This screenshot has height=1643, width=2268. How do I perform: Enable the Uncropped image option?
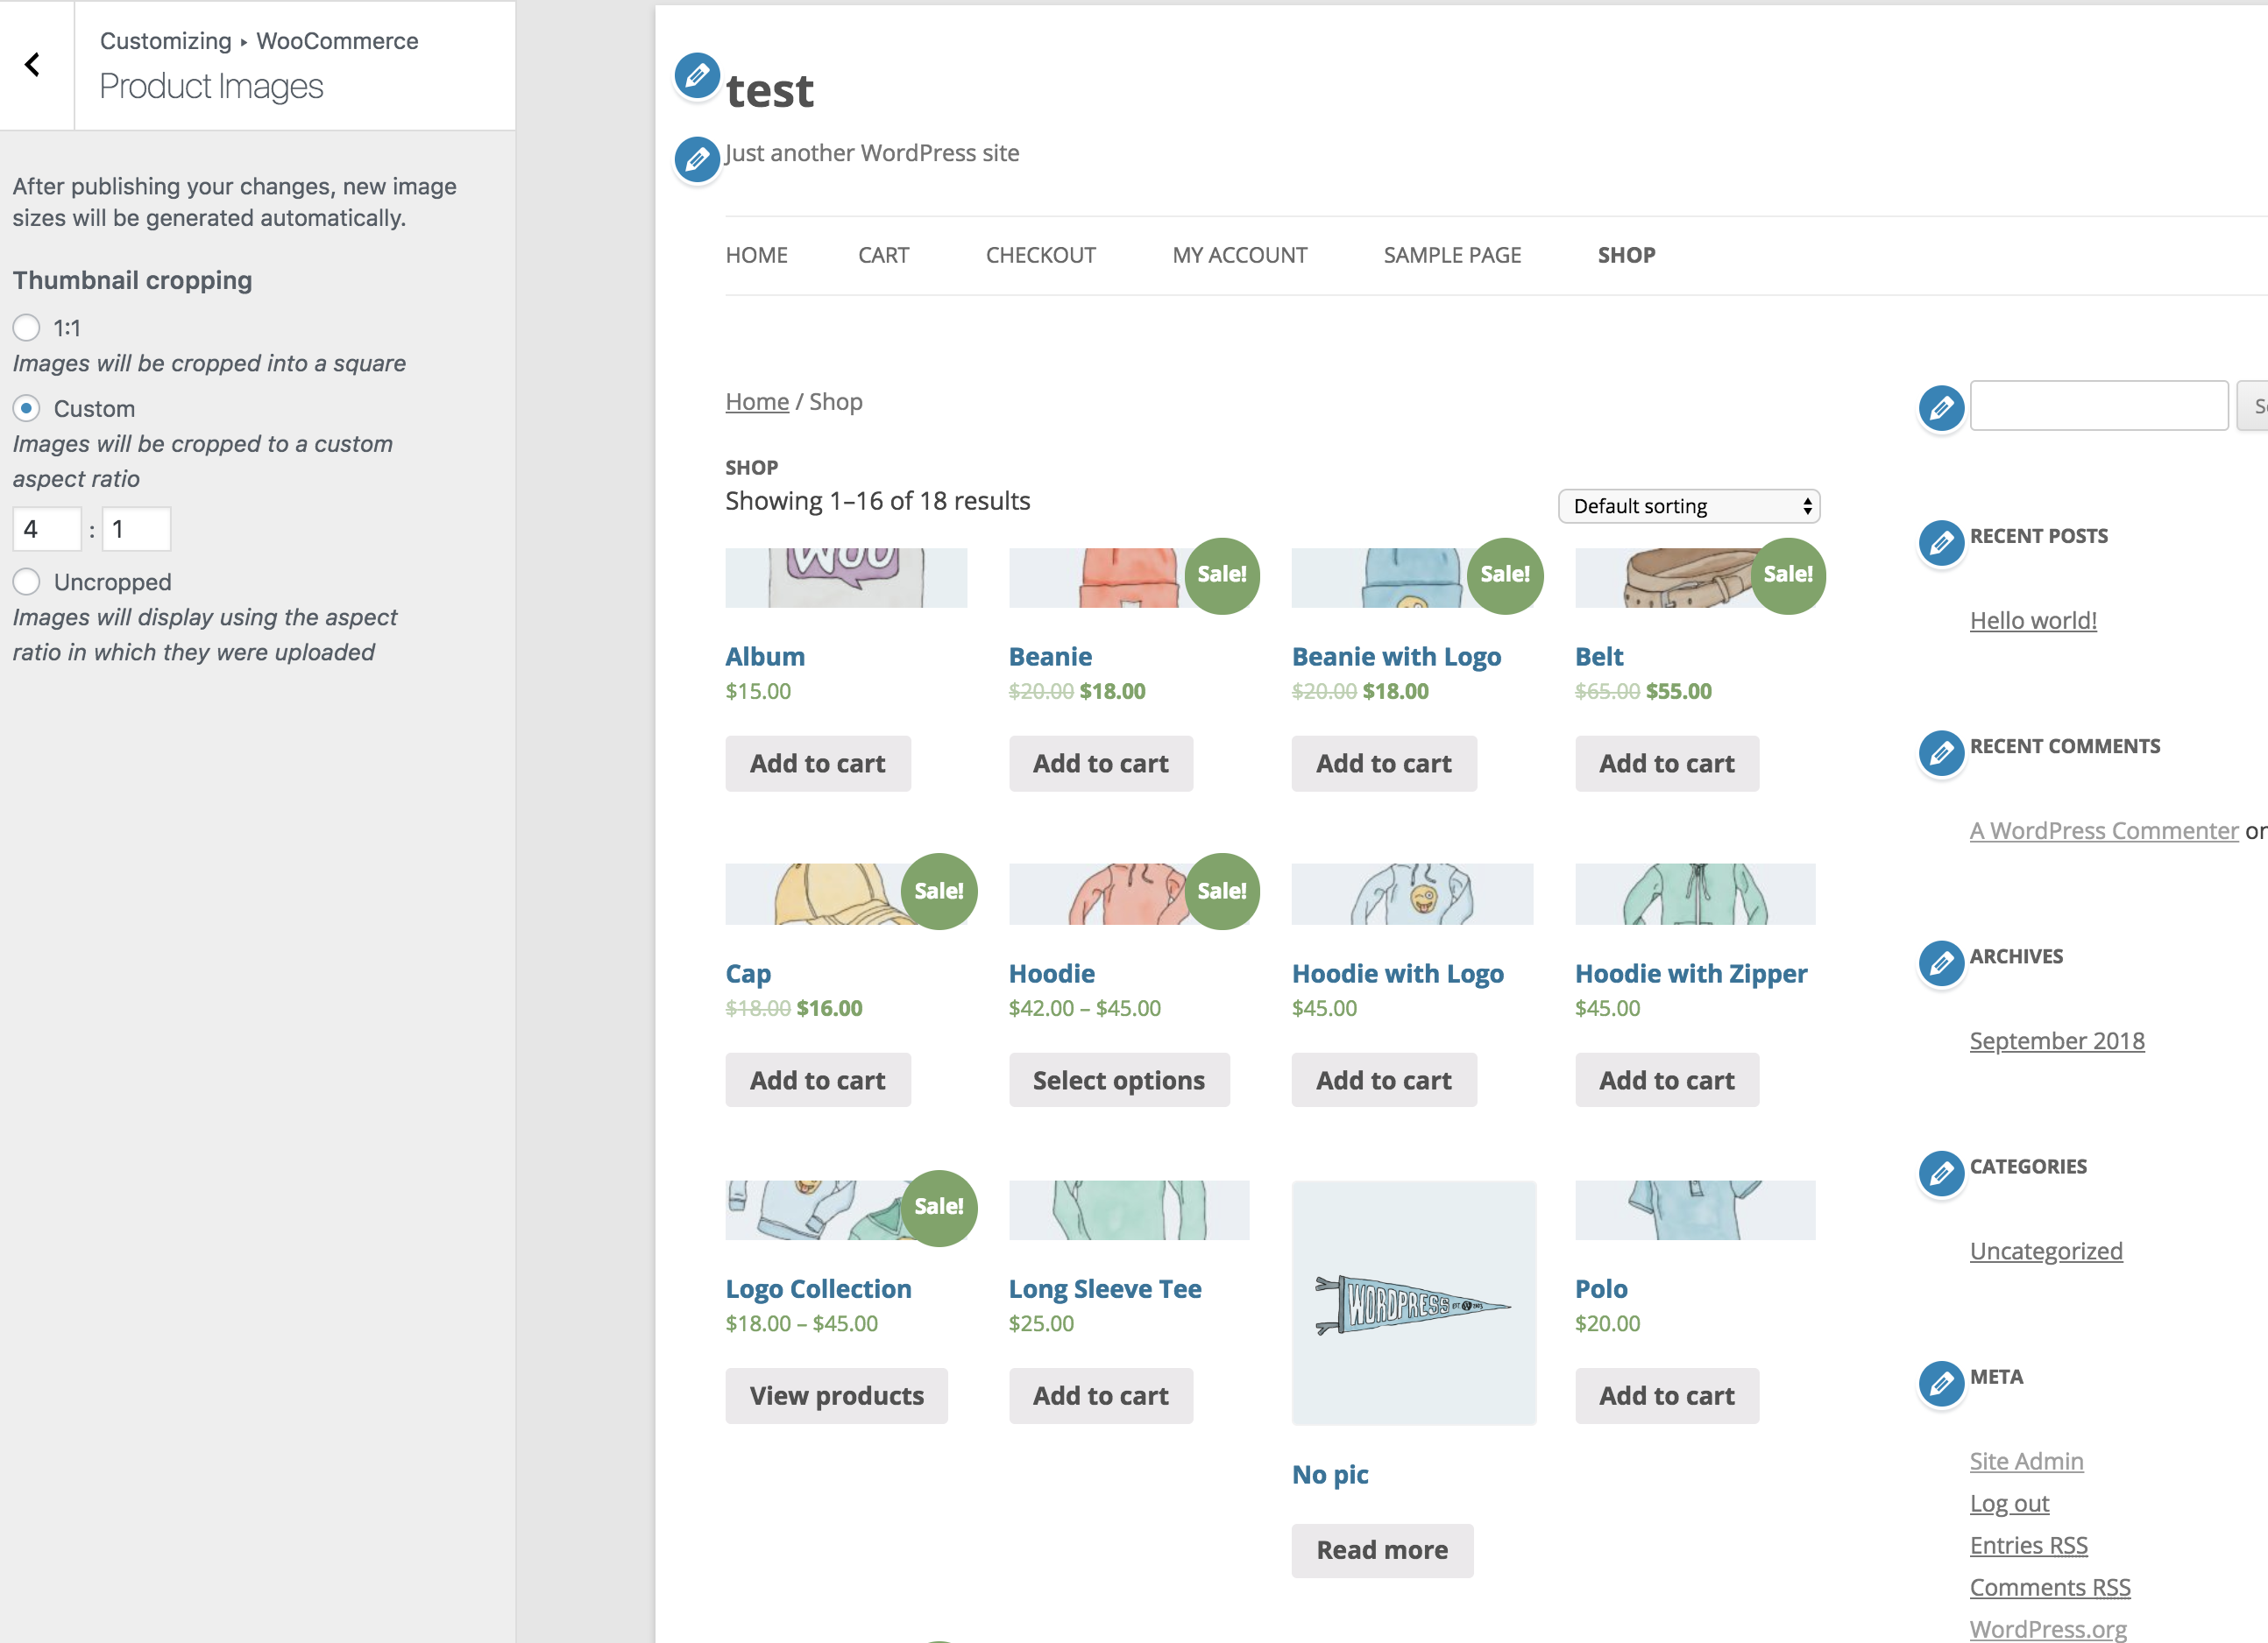26,581
